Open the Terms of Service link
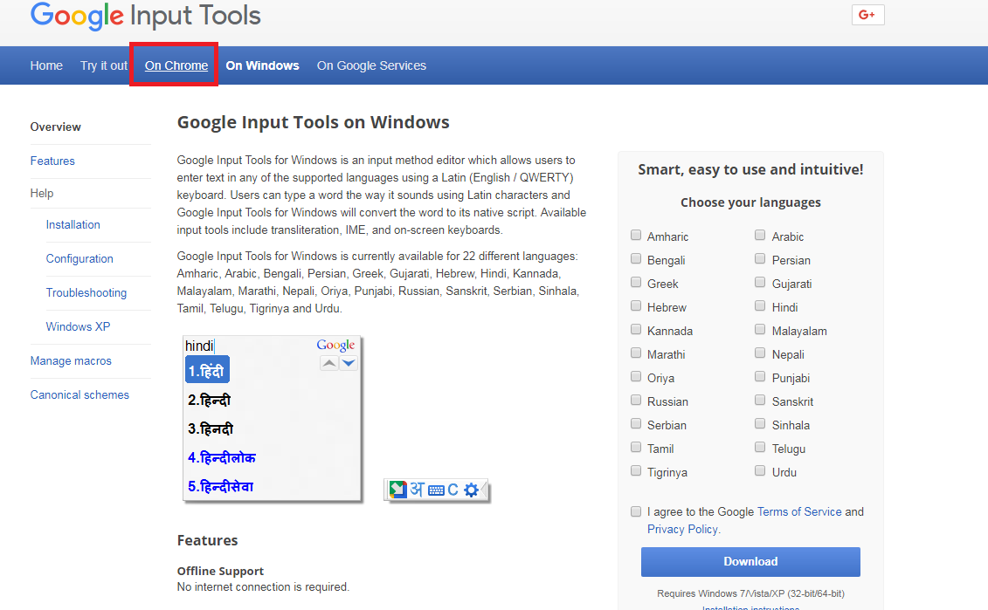The image size is (988, 610). [799, 511]
